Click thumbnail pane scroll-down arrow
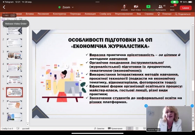Image resolution: width=195 pixels, height=135 pixels. 28,125
